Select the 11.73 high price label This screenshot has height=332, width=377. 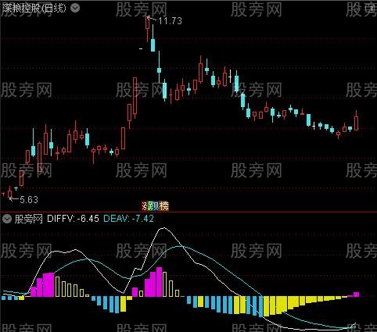[170, 21]
